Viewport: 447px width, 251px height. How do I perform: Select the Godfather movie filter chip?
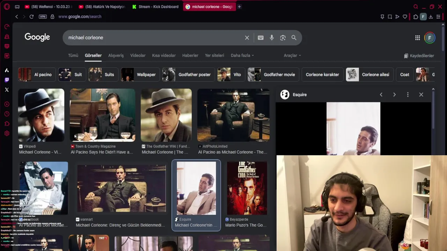pos(273,75)
